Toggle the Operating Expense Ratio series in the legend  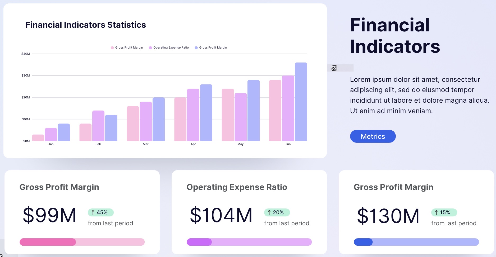[171, 47]
